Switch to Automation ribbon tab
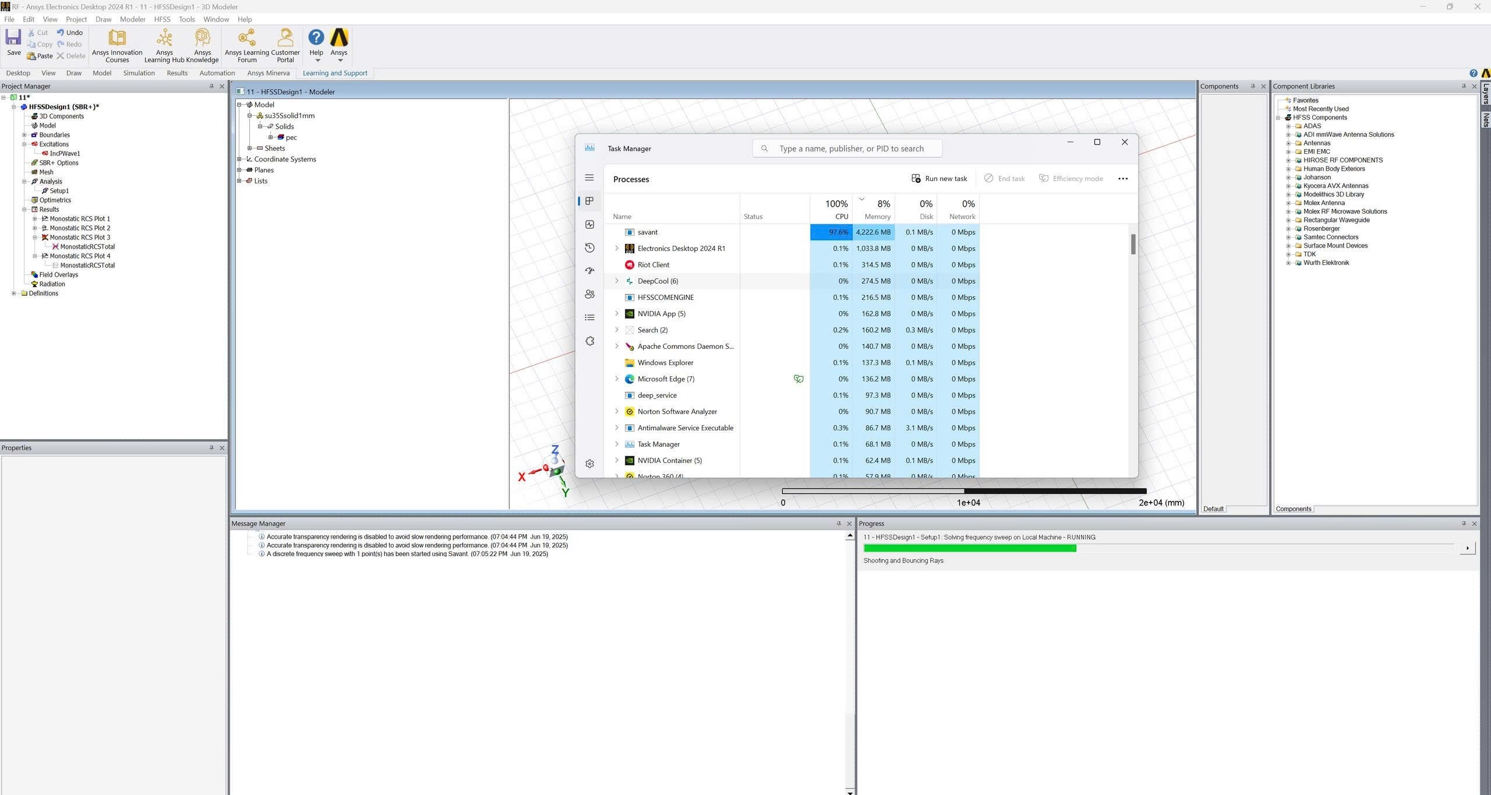 pyautogui.click(x=217, y=73)
